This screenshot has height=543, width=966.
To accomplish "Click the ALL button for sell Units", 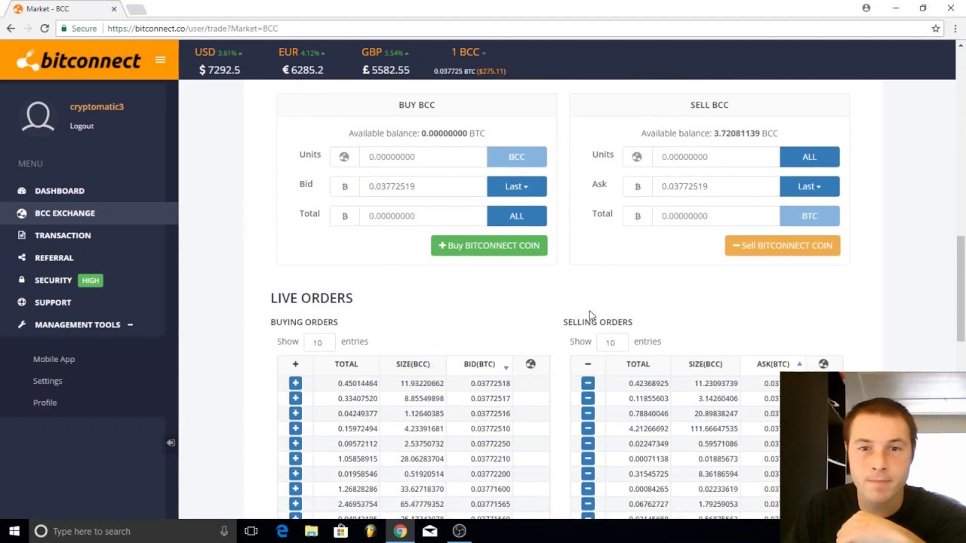I will (809, 157).
